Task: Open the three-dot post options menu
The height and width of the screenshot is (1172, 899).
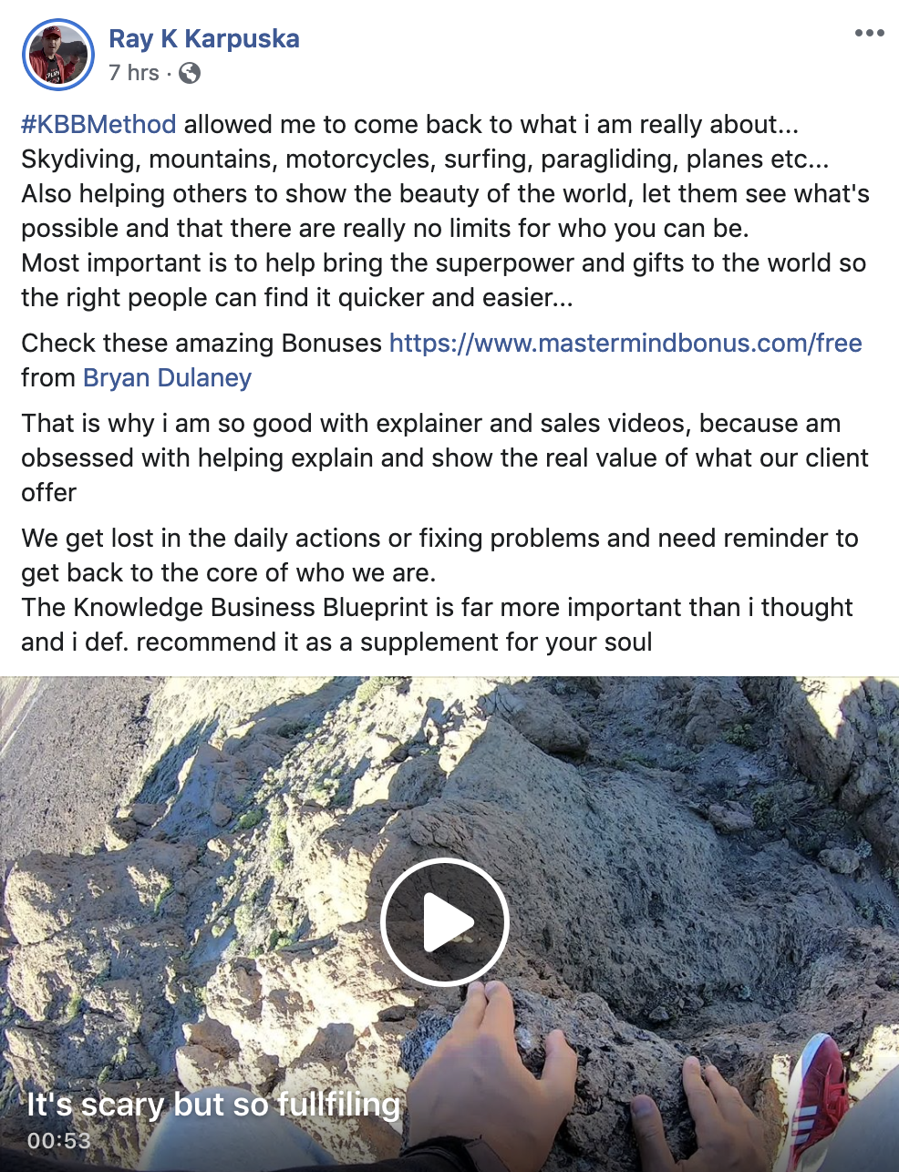Action: [x=869, y=34]
